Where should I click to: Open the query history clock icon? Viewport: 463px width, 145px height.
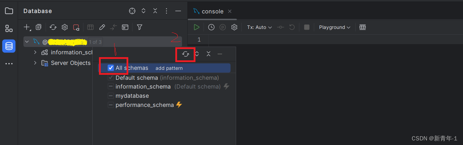click(211, 27)
